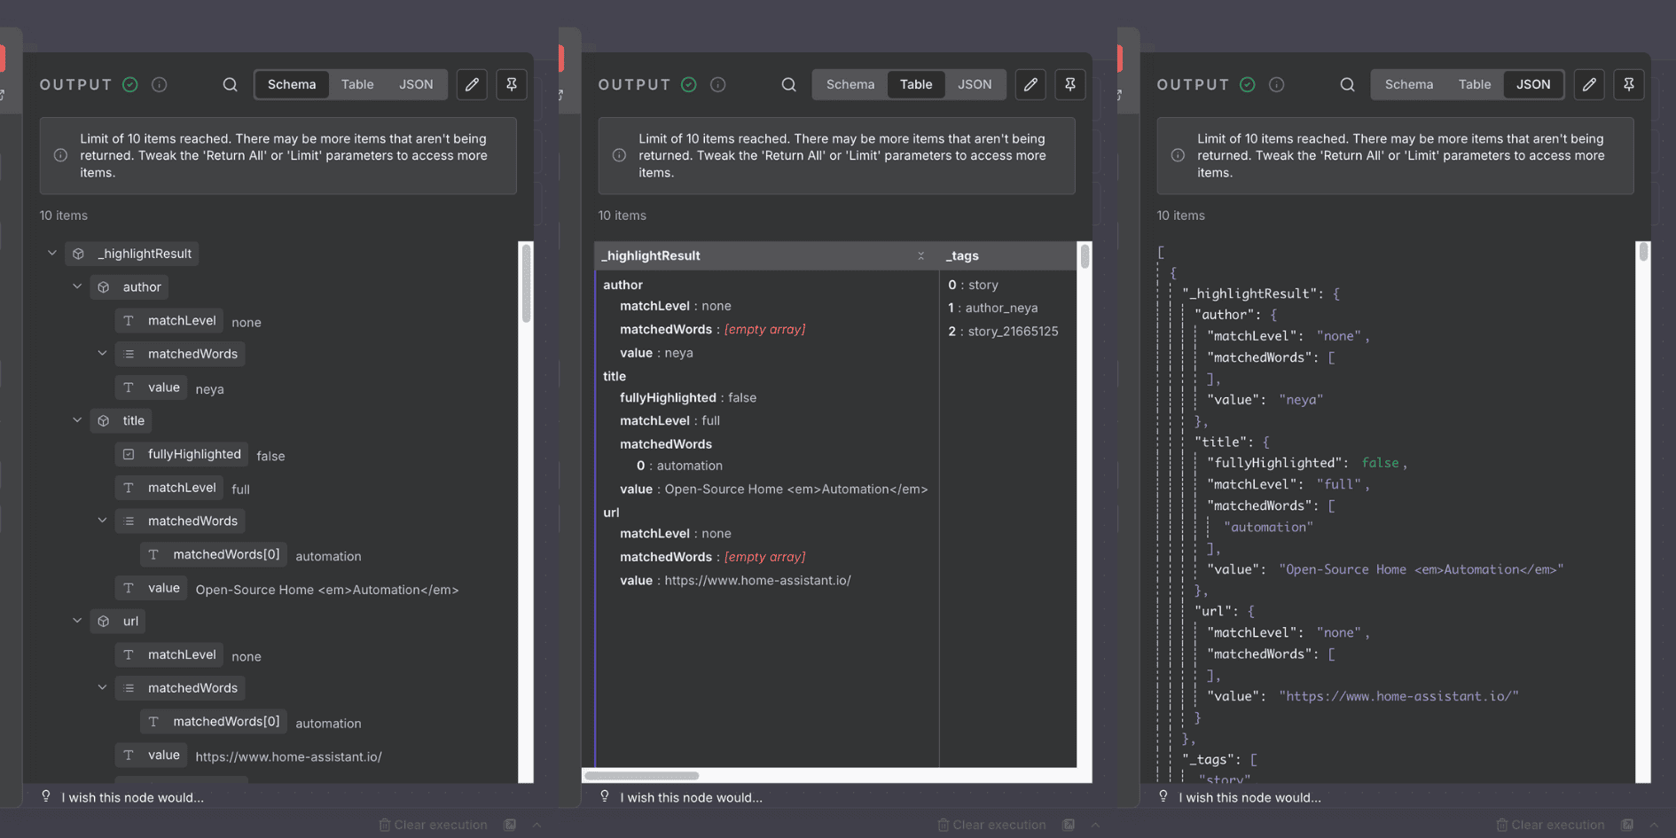Select Schema tab in left panel
Viewport: 1676px width, 838px height.
(292, 84)
